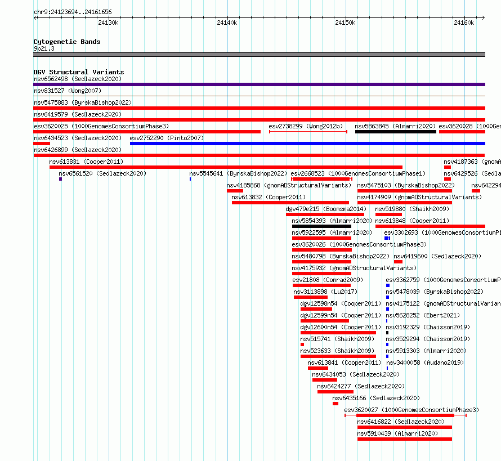Open nsv613848 (Cooper2011) label
This screenshot has height=461, width=501.
(412, 221)
